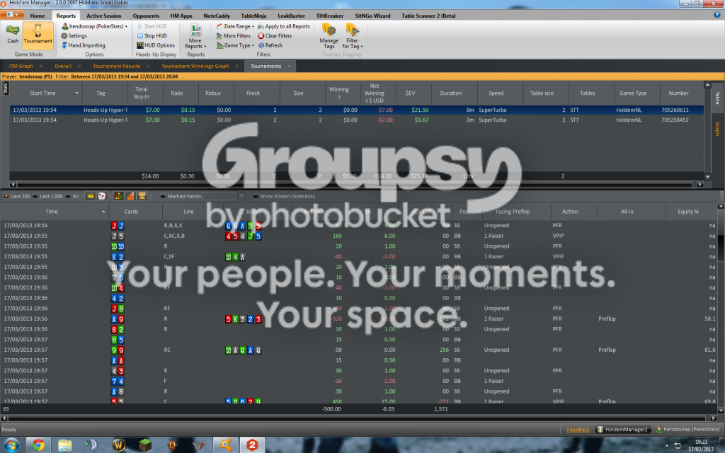Click Start HUD
The height and width of the screenshot is (453, 725).
[x=152, y=26]
